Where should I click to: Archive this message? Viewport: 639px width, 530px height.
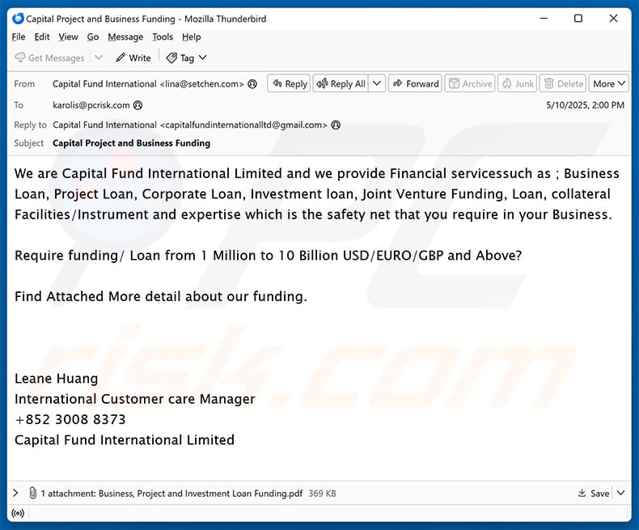[470, 83]
